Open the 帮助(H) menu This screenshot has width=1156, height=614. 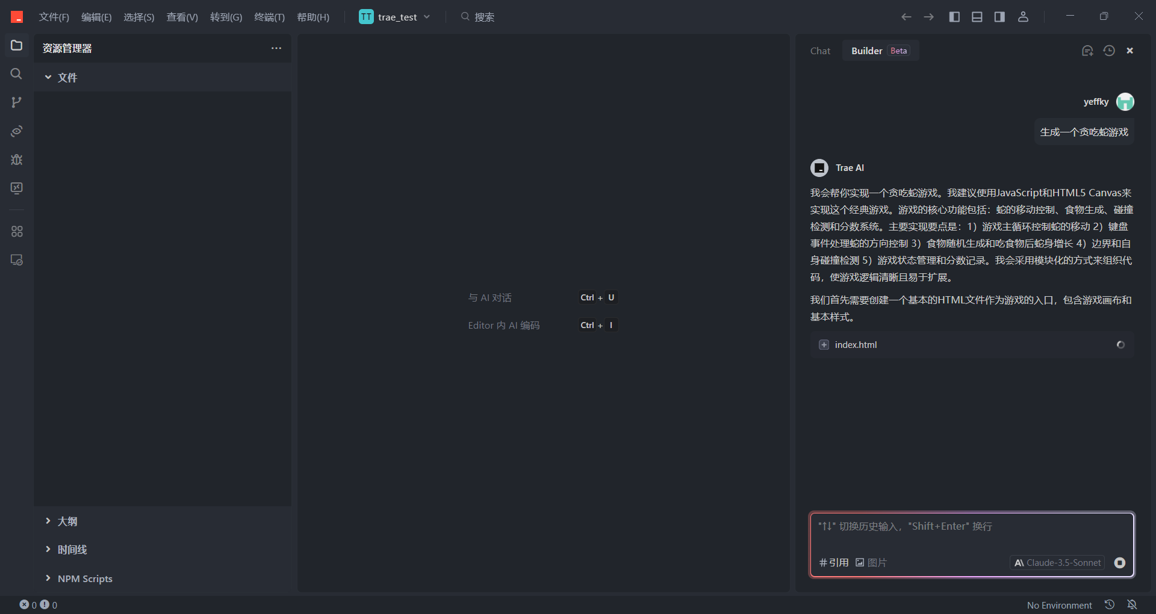[x=313, y=17]
